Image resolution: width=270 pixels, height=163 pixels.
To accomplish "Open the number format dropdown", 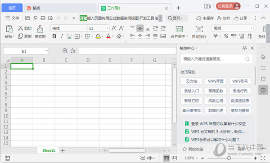I will click(251, 28).
